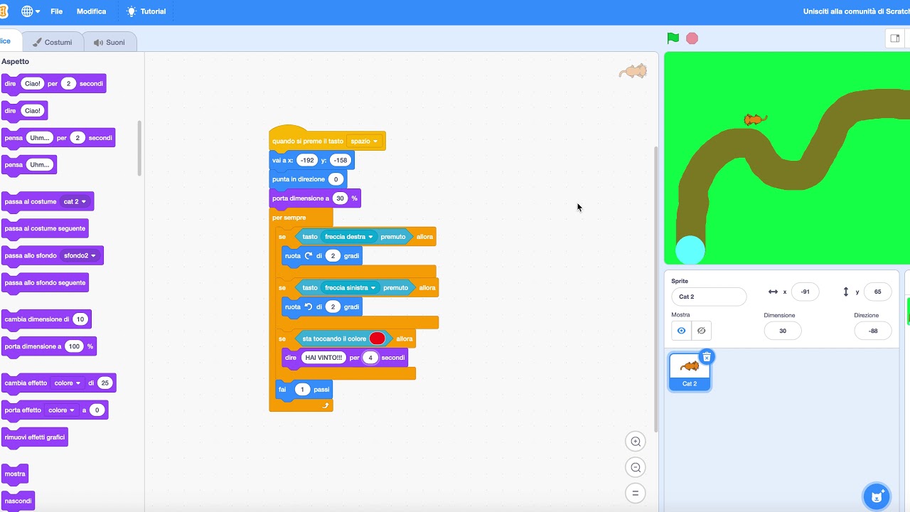Click the 'cambia dimensione di 10' block

point(46,319)
